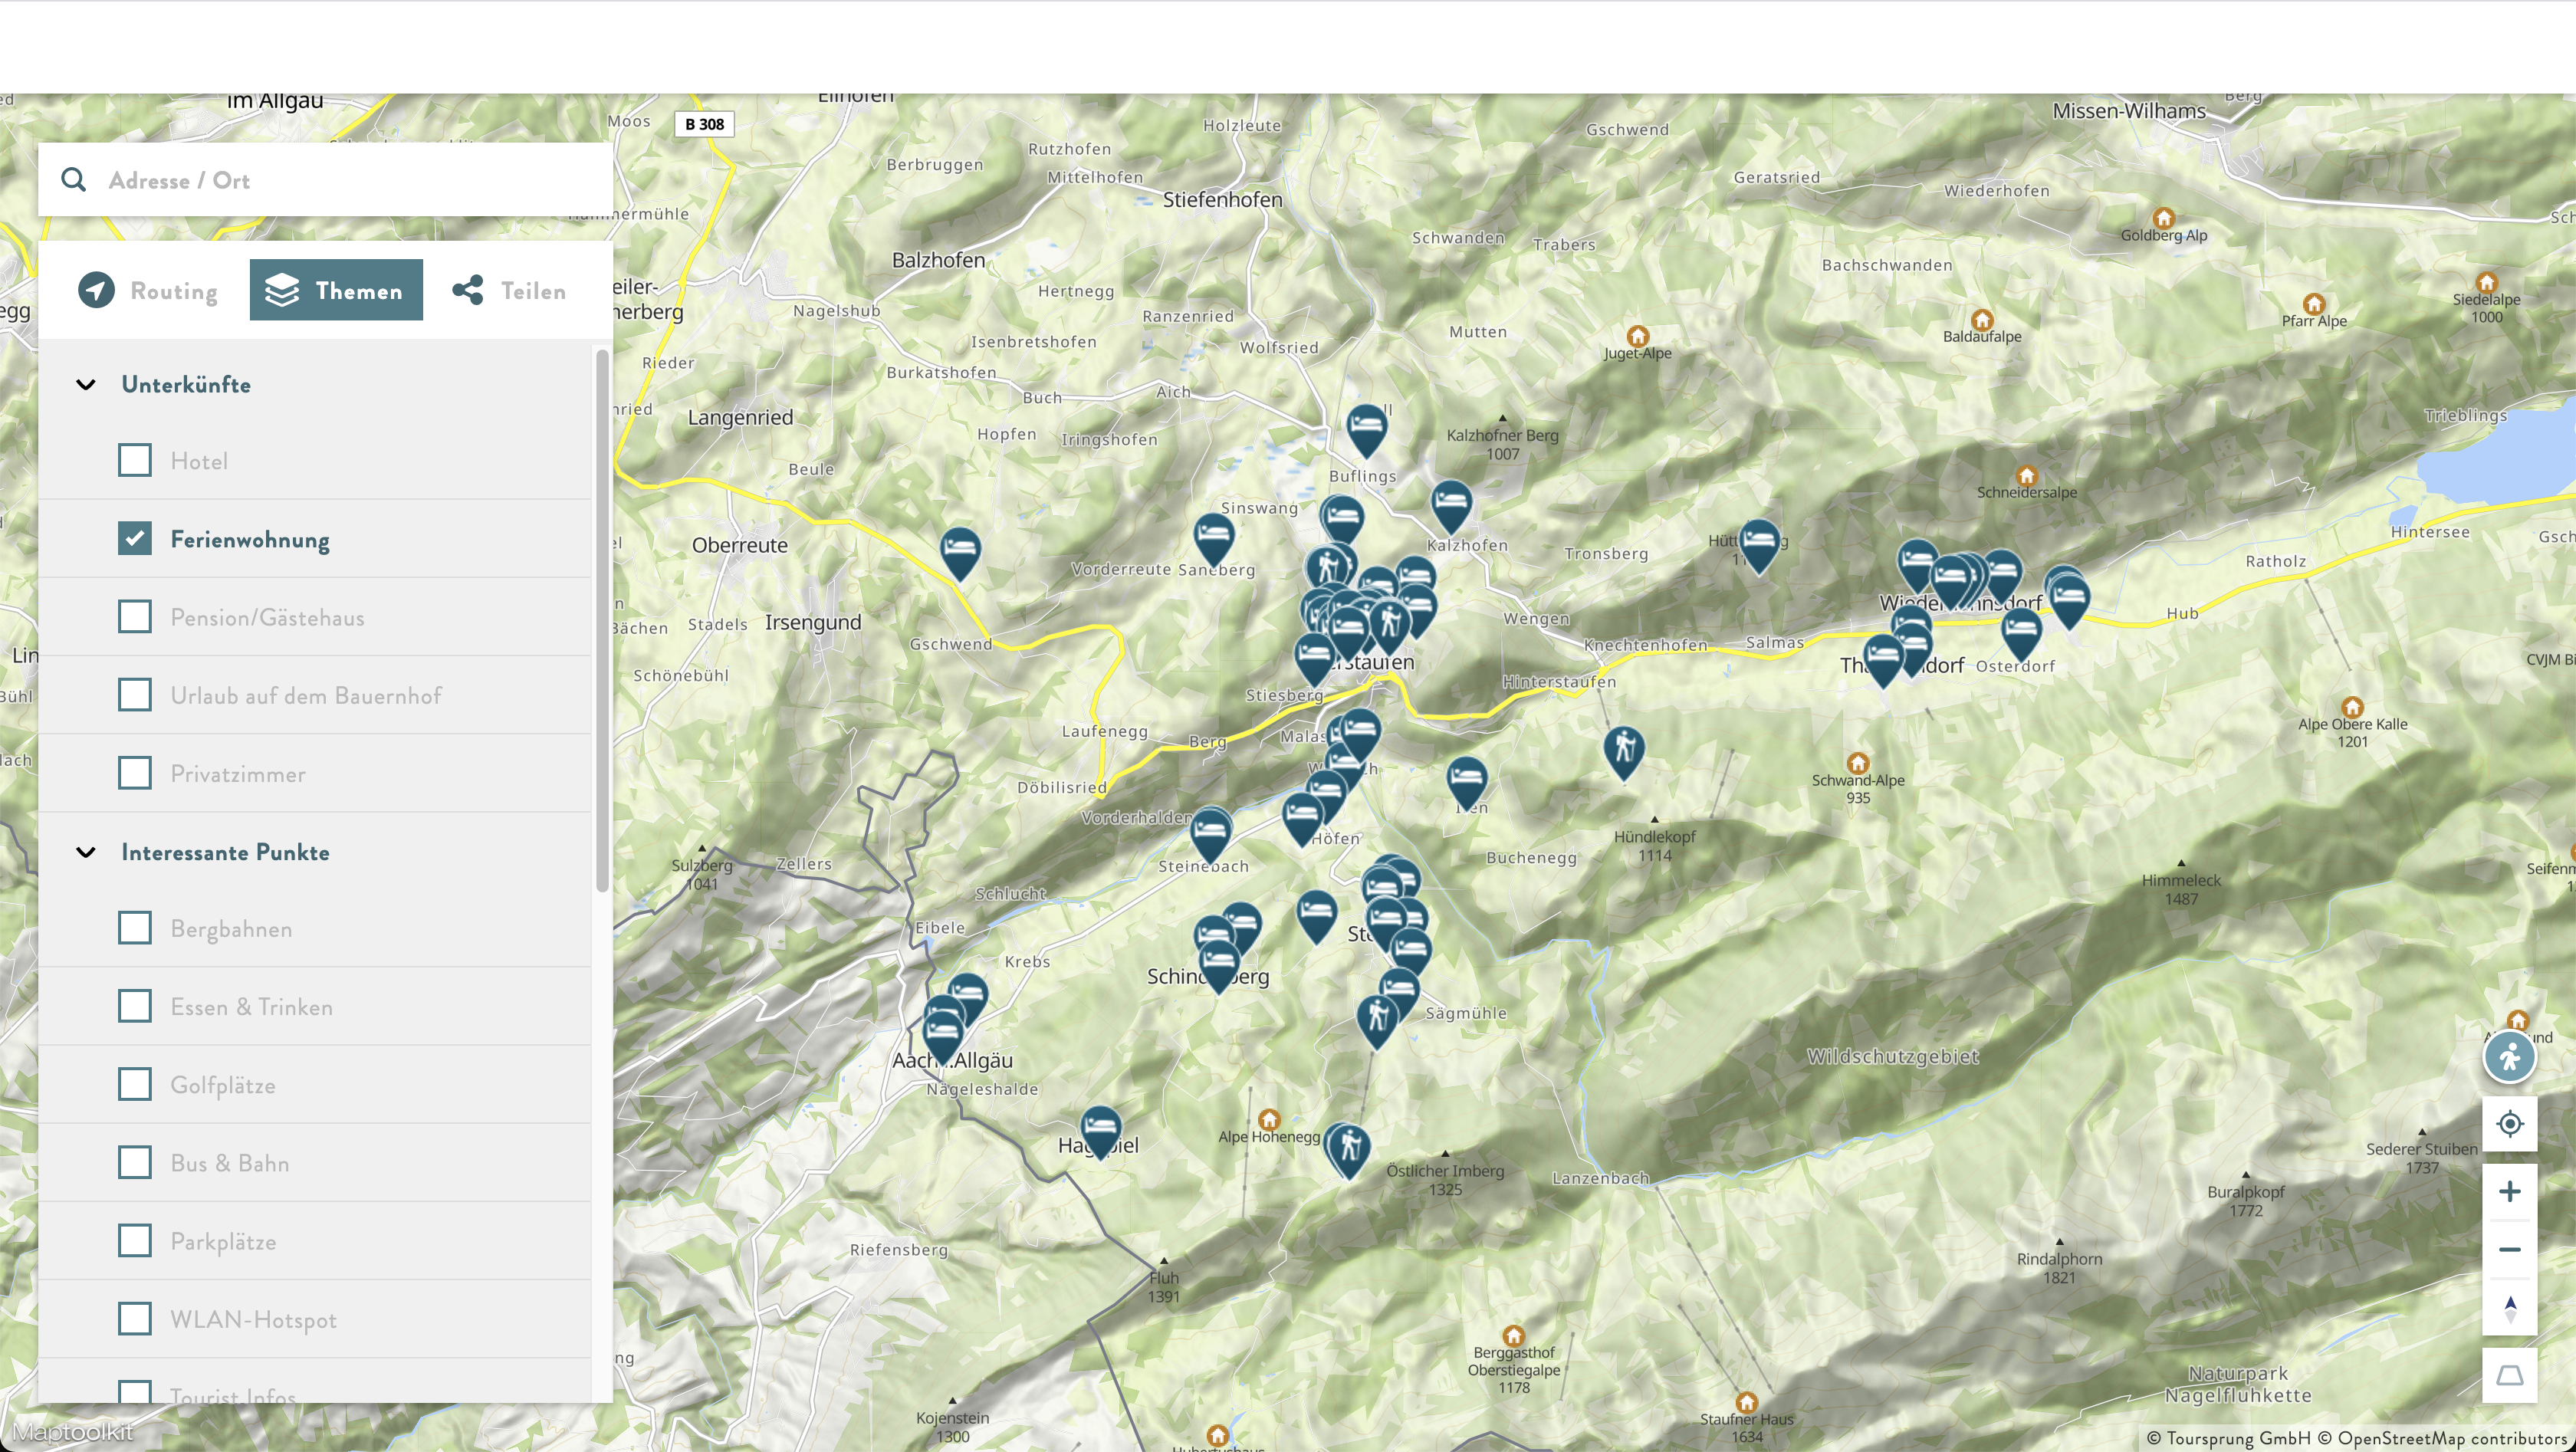Reset map north with compass button

2509,1308
